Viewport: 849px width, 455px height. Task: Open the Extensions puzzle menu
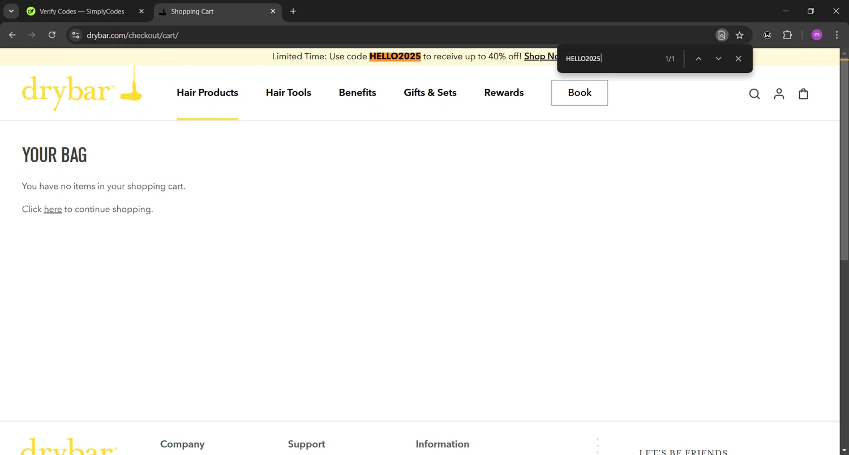coord(787,35)
